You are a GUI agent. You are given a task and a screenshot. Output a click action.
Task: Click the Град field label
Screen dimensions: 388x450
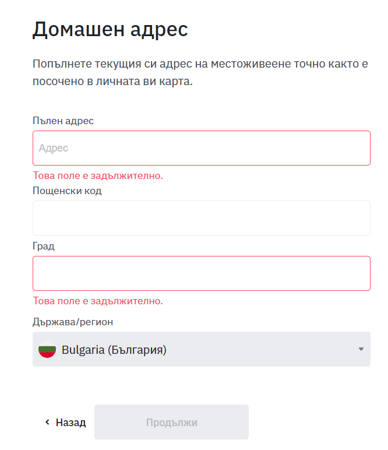point(44,246)
